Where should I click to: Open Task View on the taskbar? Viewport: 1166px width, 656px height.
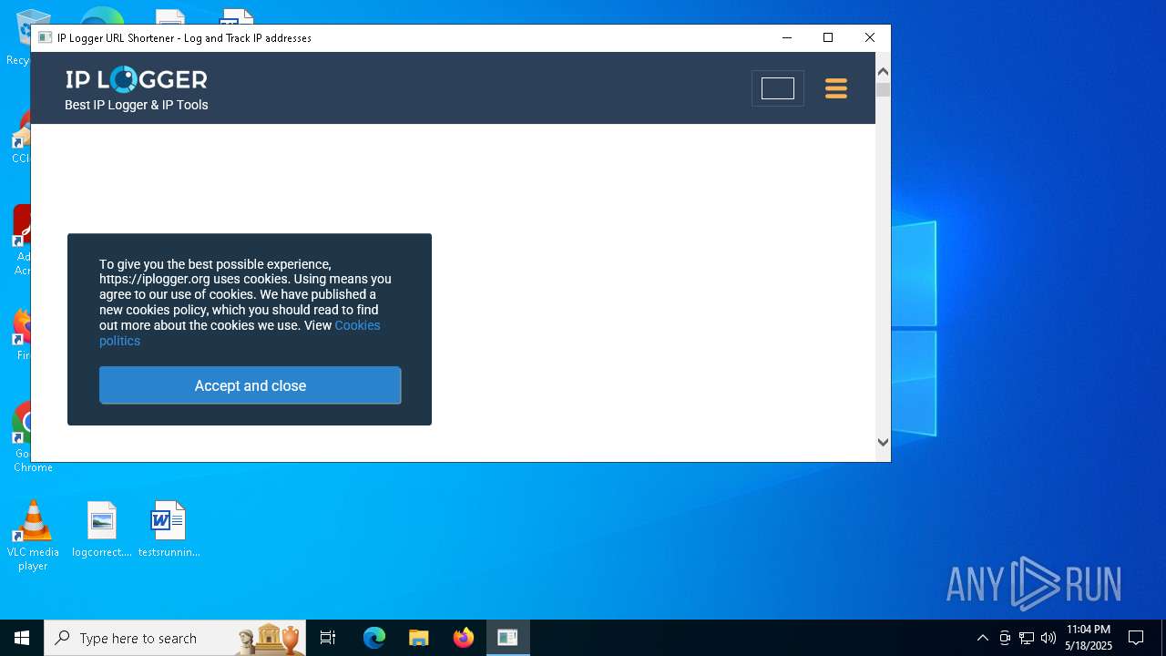tap(328, 638)
